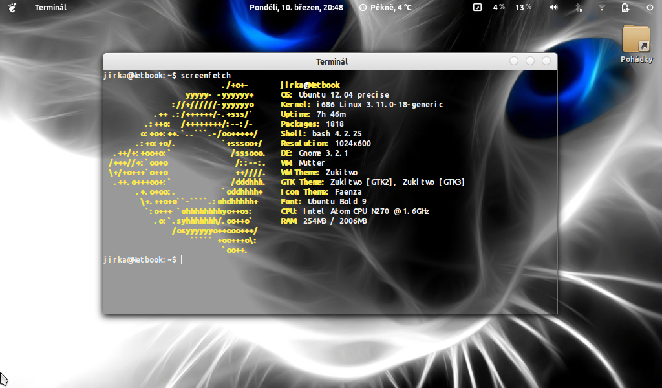Open the weather indicator Pěkné, 4 °C
Viewport: 662px width, 388px height.
coord(385,8)
